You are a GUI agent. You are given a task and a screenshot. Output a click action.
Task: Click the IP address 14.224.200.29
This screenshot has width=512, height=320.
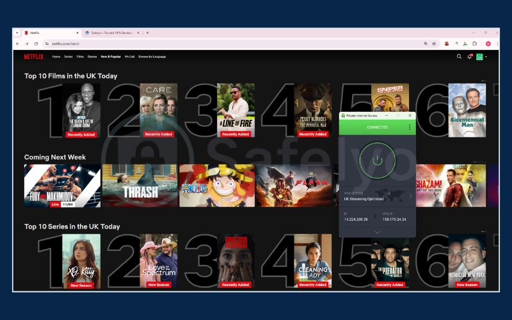pos(356,220)
